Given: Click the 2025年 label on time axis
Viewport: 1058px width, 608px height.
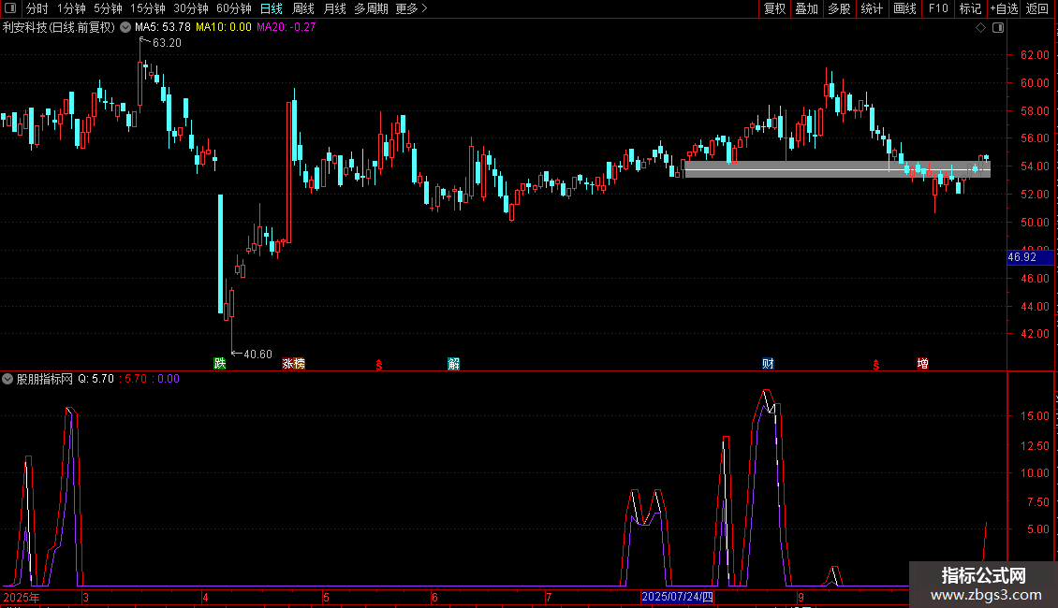Looking at the screenshot, I should coord(21,597).
